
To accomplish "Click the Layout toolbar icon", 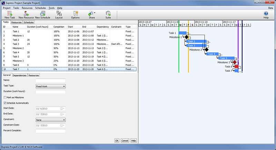I will [59, 14].
